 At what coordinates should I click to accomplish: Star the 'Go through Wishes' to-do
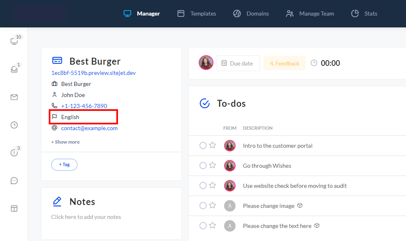213,165
